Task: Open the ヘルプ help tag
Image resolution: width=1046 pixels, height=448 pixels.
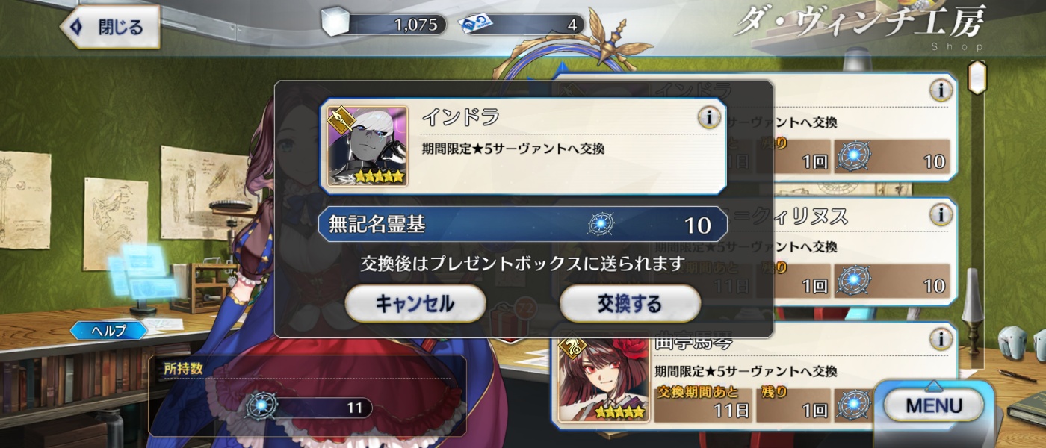Action: coord(108,330)
